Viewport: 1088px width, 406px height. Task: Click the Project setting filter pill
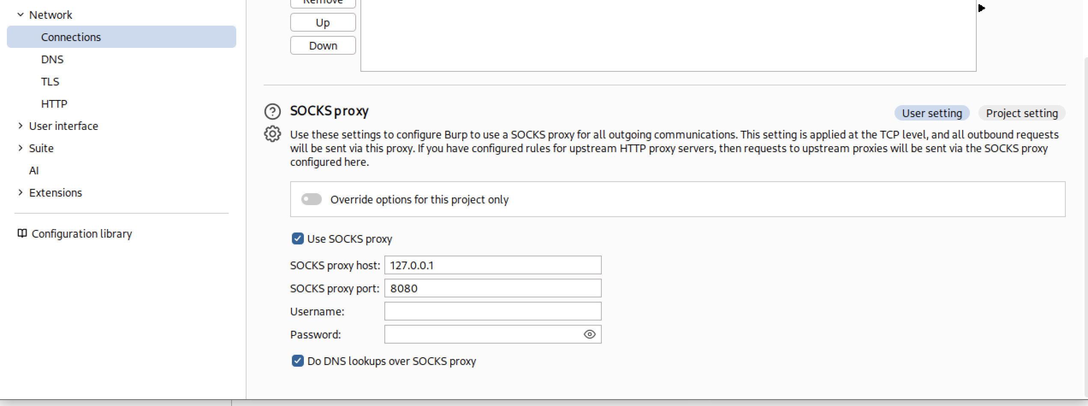click(x=1022, y=113)
